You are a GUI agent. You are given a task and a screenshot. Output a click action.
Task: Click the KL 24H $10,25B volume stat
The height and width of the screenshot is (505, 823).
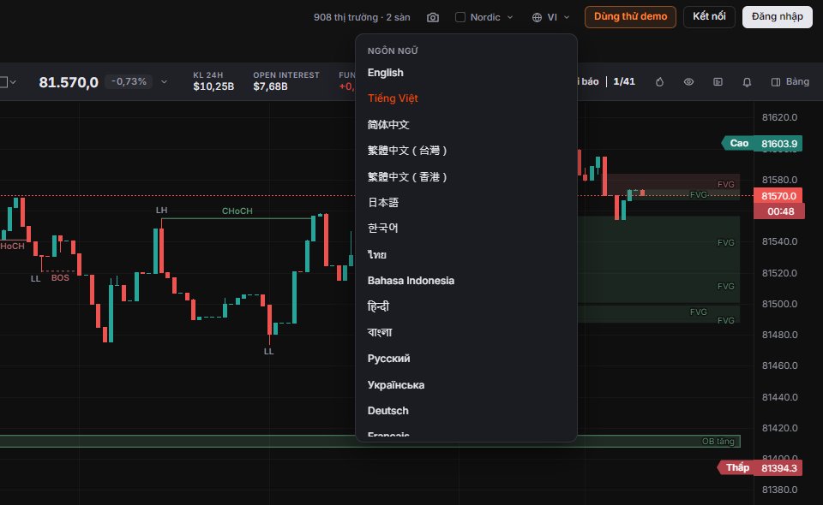[213, 81]
